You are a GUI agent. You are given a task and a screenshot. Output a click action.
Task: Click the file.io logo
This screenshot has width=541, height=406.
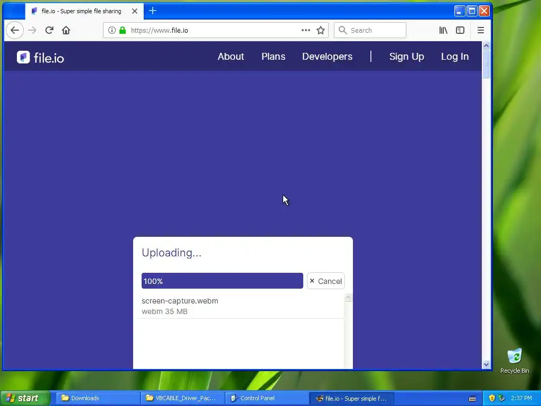[40, 57]
